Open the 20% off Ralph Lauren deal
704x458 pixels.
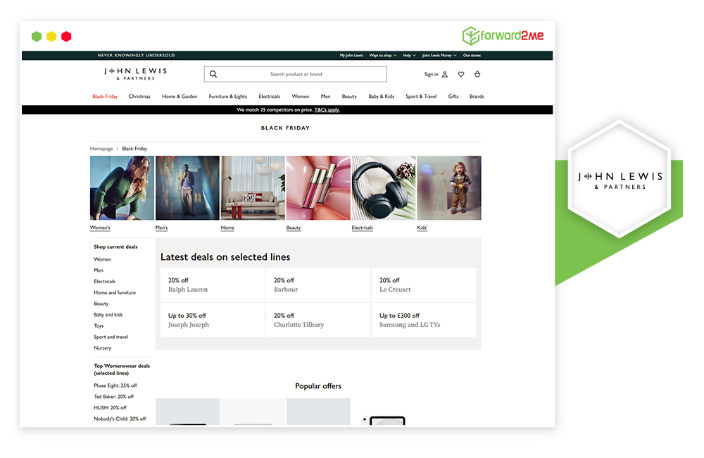pyautogui.click(x=210, y=285)
